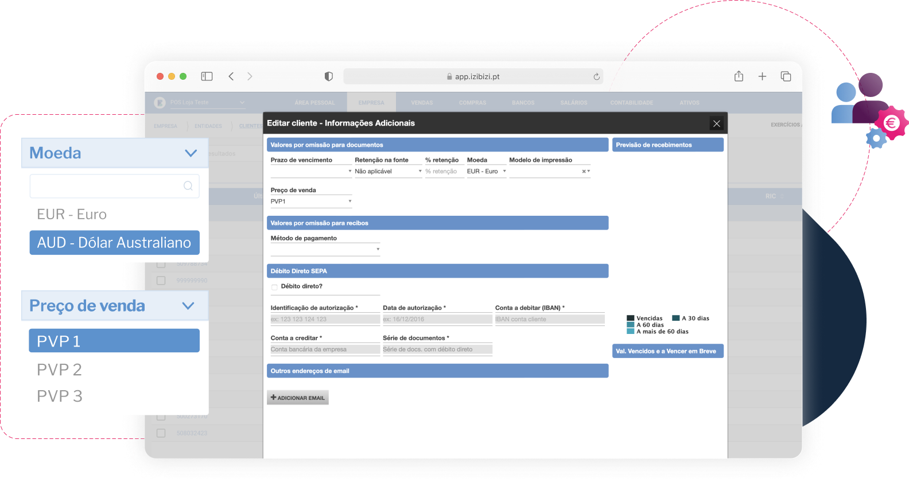Switch to the VENDAS menu tab
909x482 pixels.
tap(422, 103)
